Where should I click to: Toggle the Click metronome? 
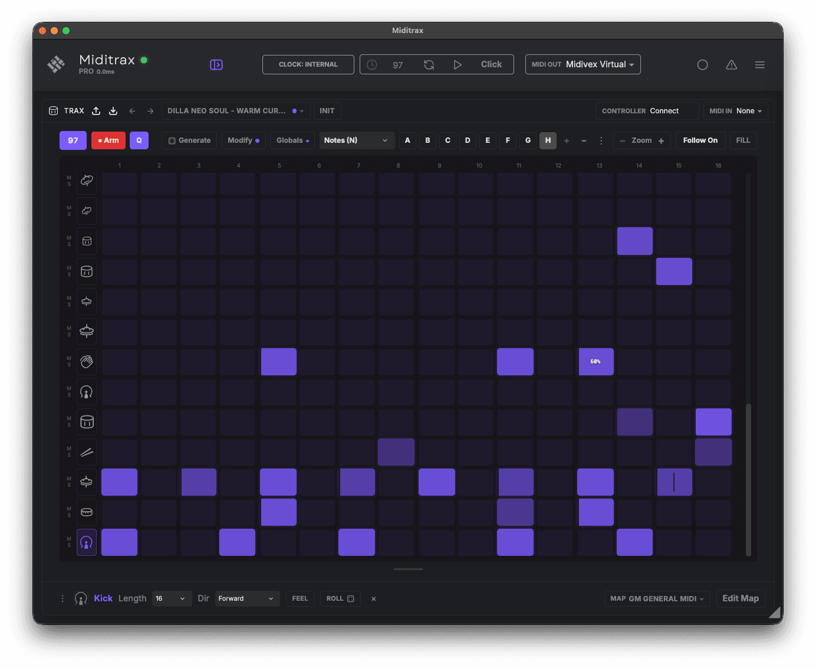tap(491, 65)
